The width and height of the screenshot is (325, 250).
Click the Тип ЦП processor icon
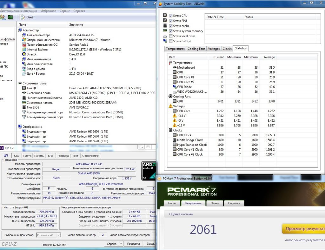coord(24,88)
